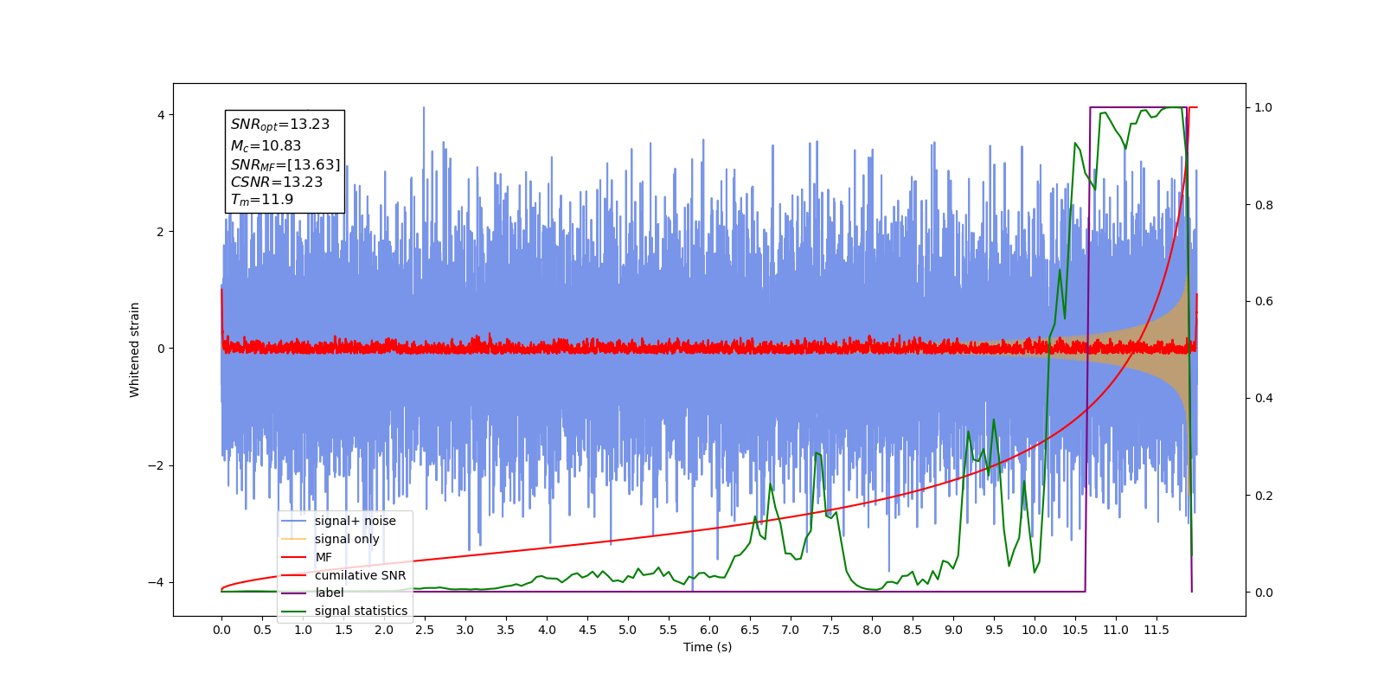Click the right y-axis tick label 1.0
The image size is (1384, 692).
1264,107
